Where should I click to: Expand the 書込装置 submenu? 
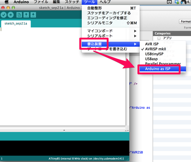pos(110,44)
